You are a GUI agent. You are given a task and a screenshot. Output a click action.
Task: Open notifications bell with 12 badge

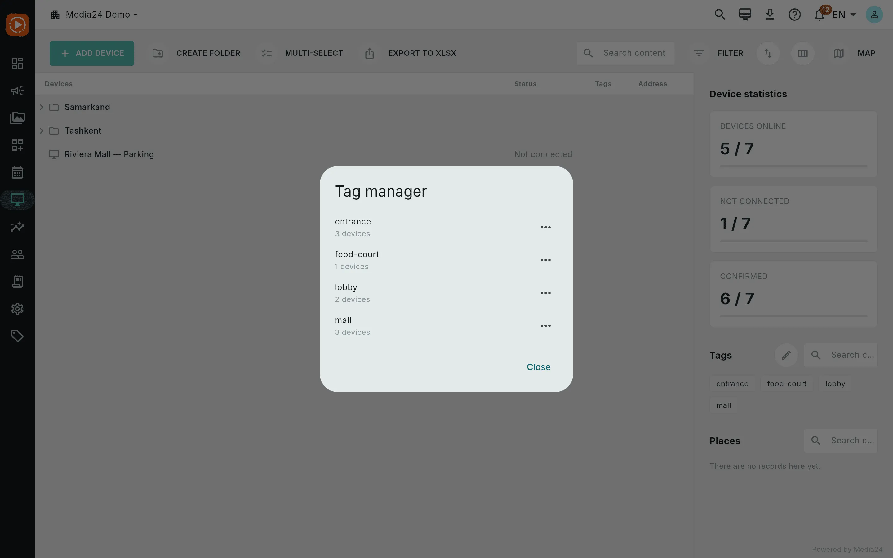(820, 15)
